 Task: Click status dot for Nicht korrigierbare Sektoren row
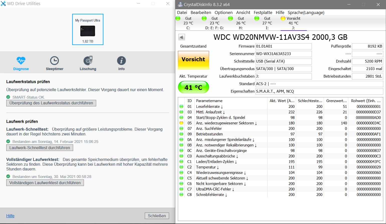(181, 183)
